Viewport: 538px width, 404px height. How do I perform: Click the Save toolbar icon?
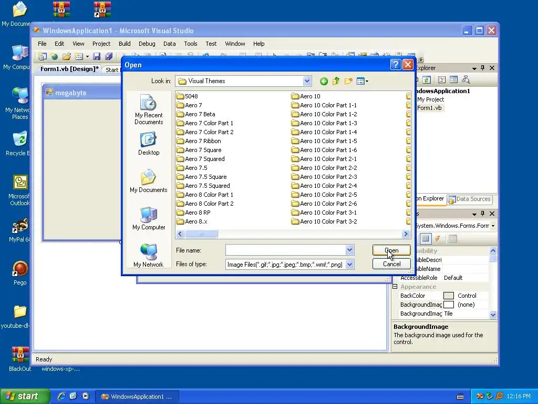(97, 56)
